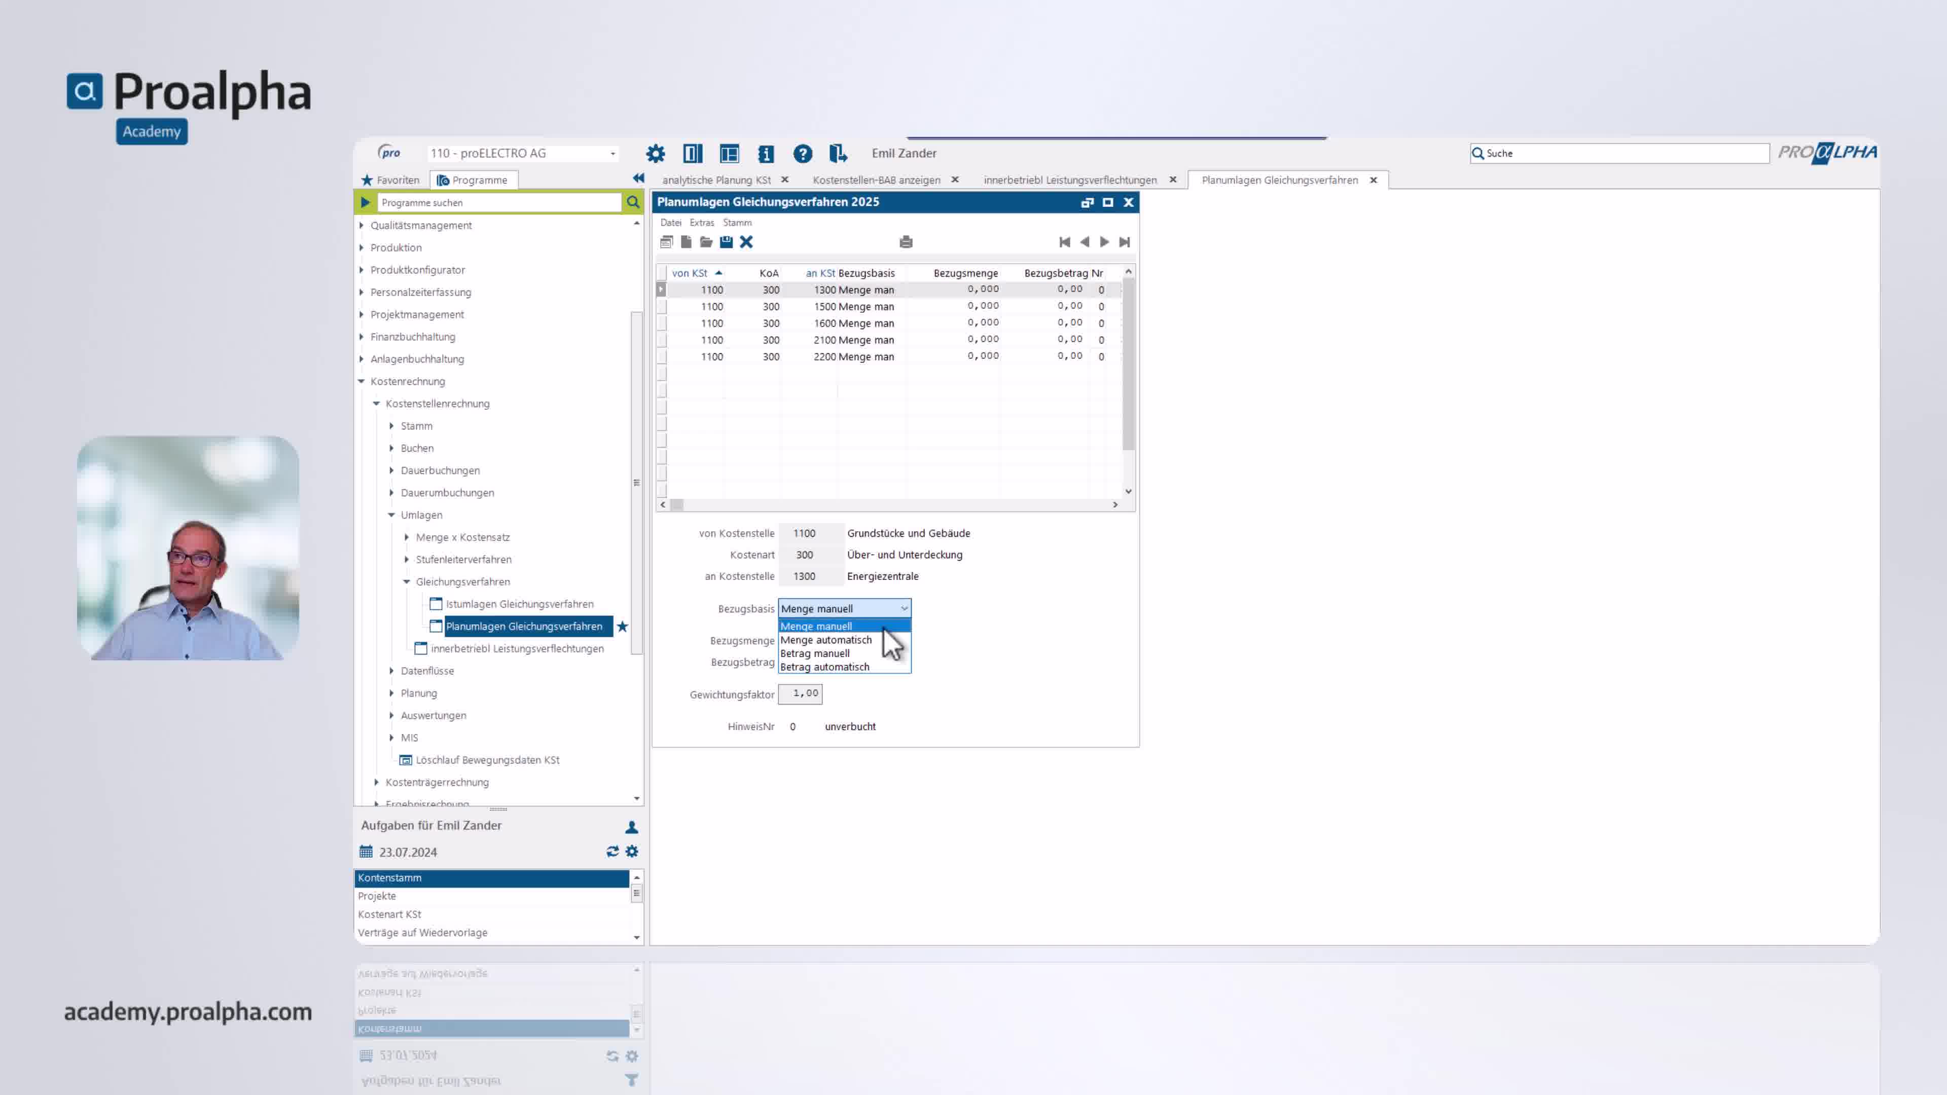Collapse the left navigation panel arrows
1947x1095 pixels.
(638, 178)
